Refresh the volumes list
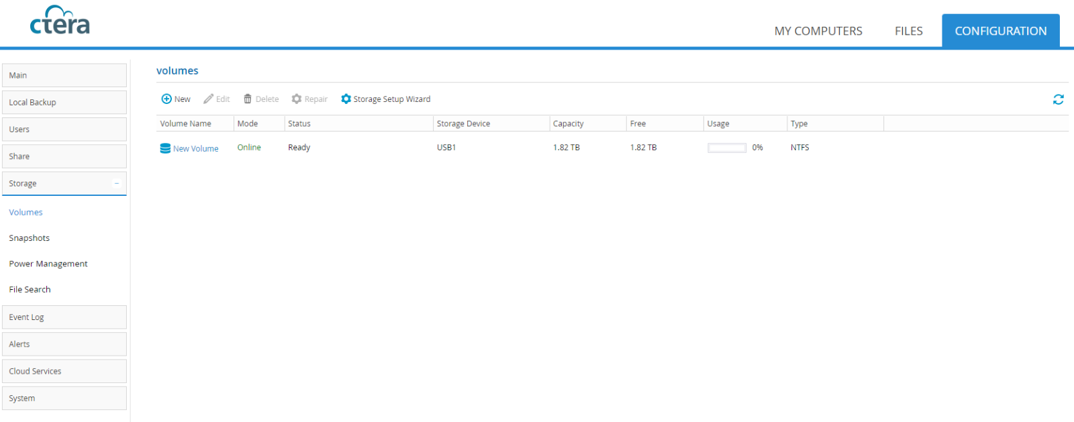 click(x=1059, y=99)
